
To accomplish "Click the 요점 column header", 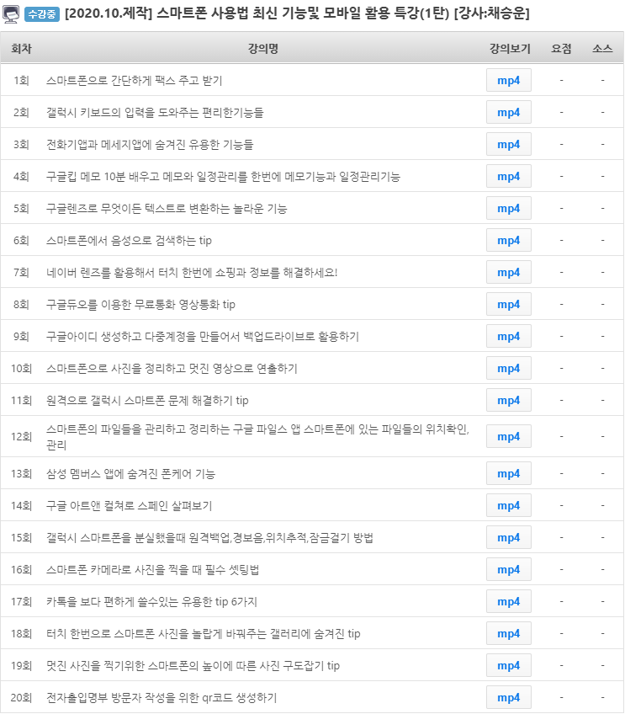I will (x=561, y=48).
